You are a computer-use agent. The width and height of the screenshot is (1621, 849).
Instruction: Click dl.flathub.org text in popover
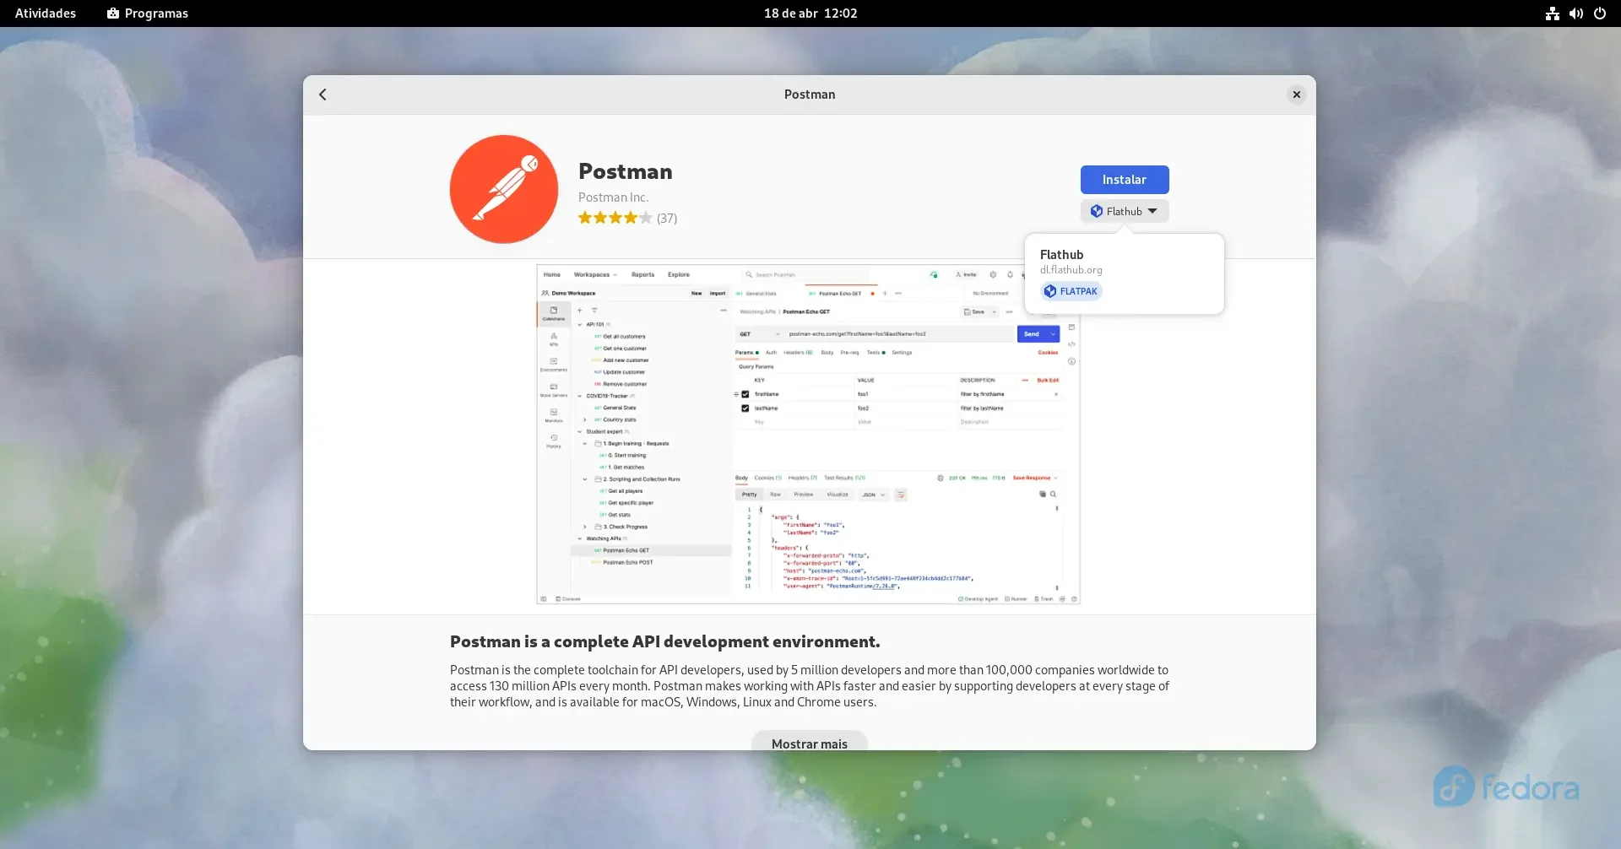pyautogui.click(x=1071, y=270)
